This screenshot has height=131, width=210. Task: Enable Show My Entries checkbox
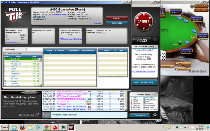click(x=5, y=53)
